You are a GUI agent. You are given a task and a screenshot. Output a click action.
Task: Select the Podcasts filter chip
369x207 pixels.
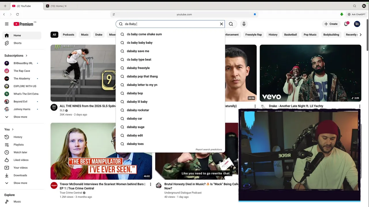coord(68,34)
